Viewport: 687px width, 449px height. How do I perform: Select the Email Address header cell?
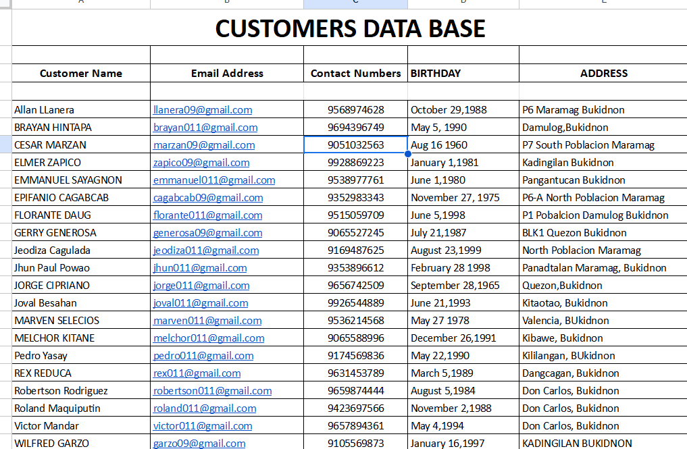[227, 73]
